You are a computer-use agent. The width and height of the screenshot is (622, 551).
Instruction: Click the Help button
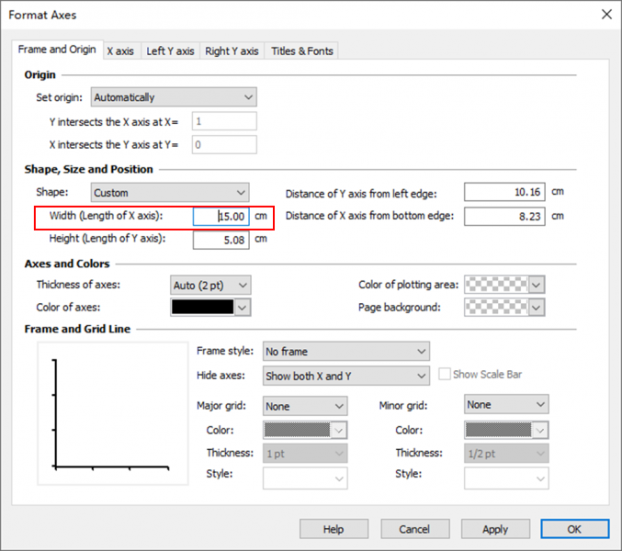(334, 529)
